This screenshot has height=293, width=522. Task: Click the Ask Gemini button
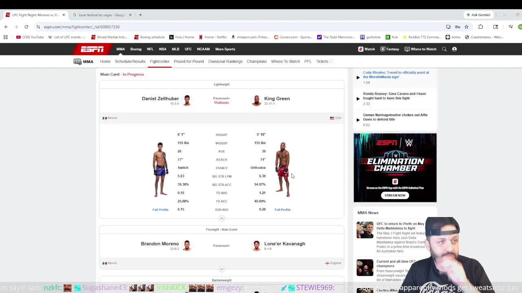click(478, 15)
